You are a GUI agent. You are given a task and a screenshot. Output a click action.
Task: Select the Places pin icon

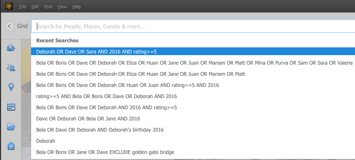click(x=11, y=87)
